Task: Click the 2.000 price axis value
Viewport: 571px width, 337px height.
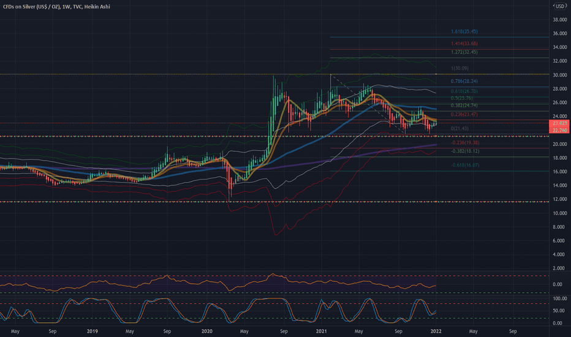Action: click(560, 268)
